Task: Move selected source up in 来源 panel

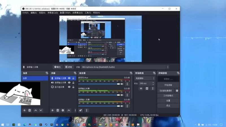Action: [69, 110]
